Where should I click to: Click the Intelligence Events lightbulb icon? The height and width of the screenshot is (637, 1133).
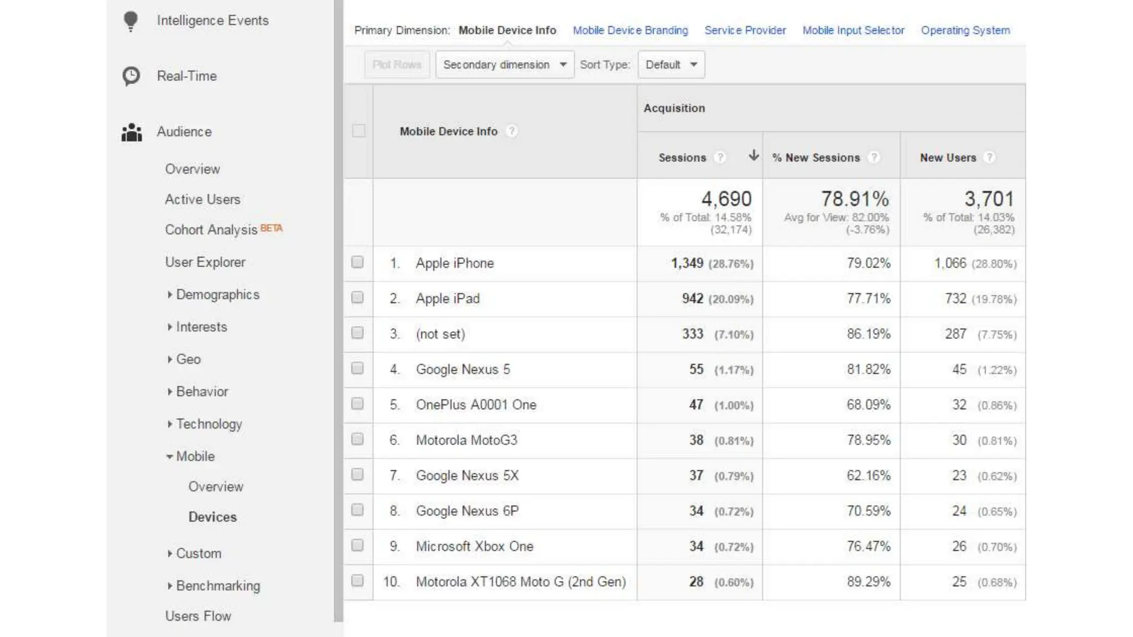click(x=131, y=21)
